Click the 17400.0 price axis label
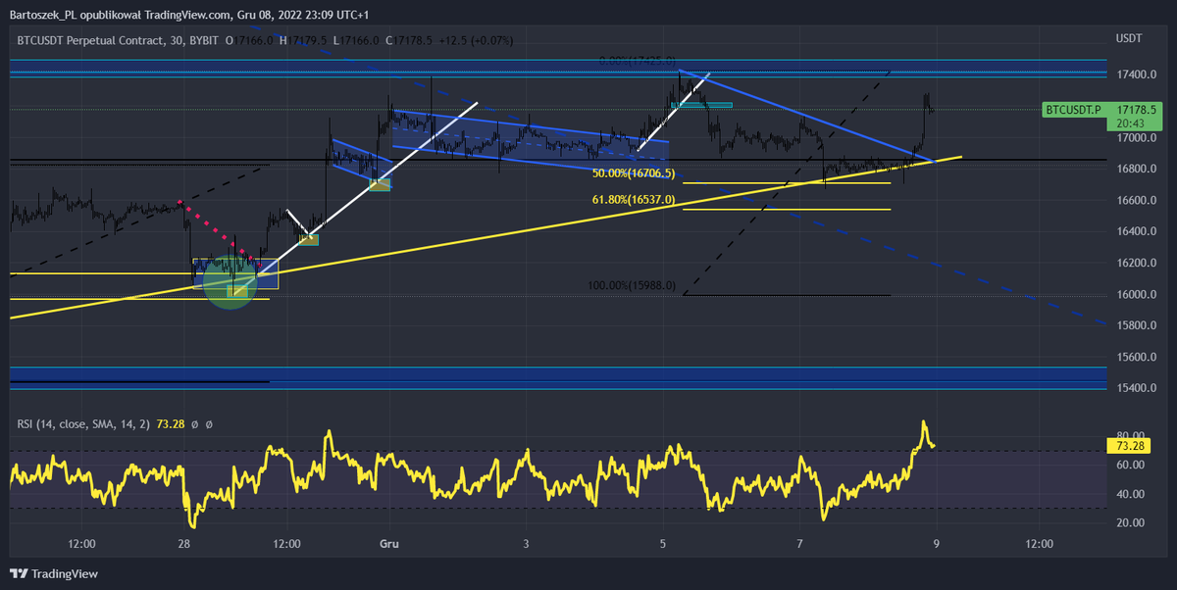The height and width of the screenshot is (590, 1177). click(1134, 75)
